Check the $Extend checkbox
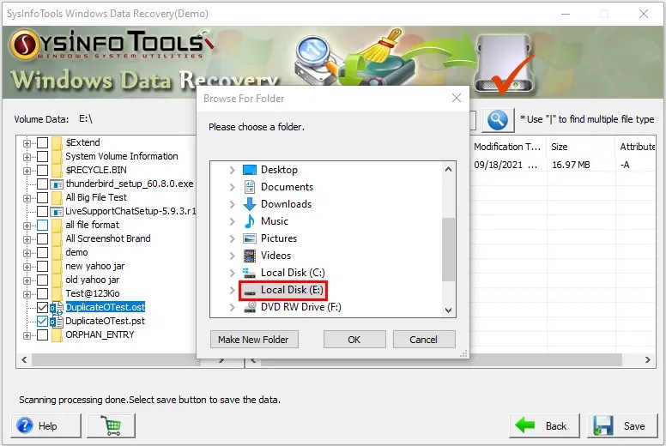This screenshot has height=446, width=666. pyautogui.click(x=42, y=142)
